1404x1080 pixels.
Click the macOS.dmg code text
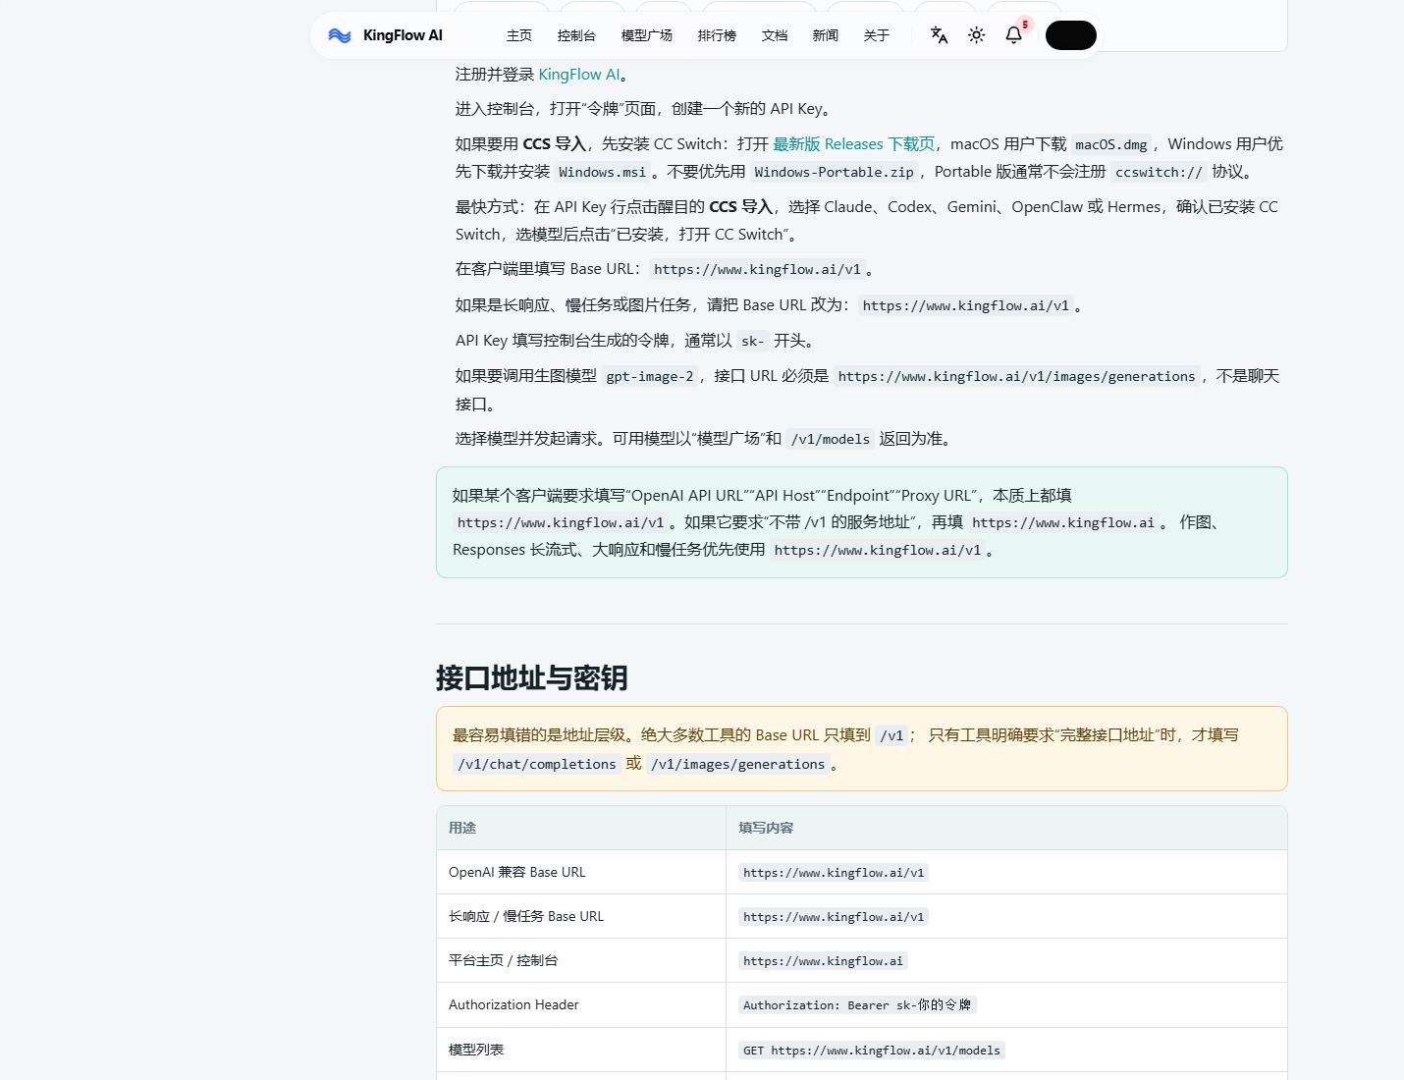click(x=1111, y=144)
